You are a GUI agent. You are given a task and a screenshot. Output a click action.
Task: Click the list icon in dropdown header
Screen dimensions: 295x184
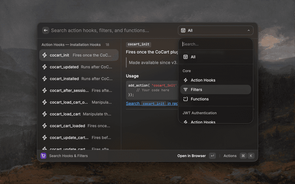click(x=183, y=30)
